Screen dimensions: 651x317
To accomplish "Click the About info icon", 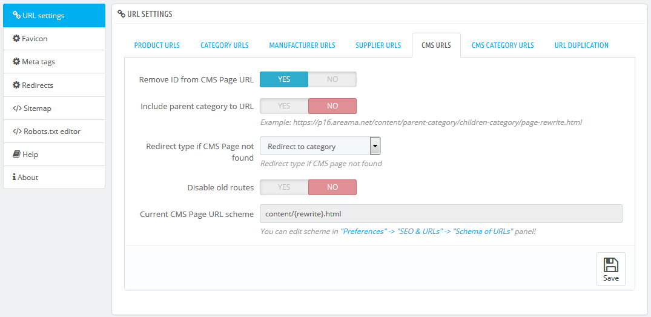I will point(14,177).
